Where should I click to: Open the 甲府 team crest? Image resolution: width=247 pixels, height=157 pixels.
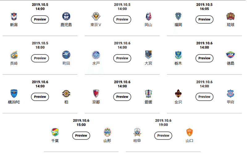point(230,94)
